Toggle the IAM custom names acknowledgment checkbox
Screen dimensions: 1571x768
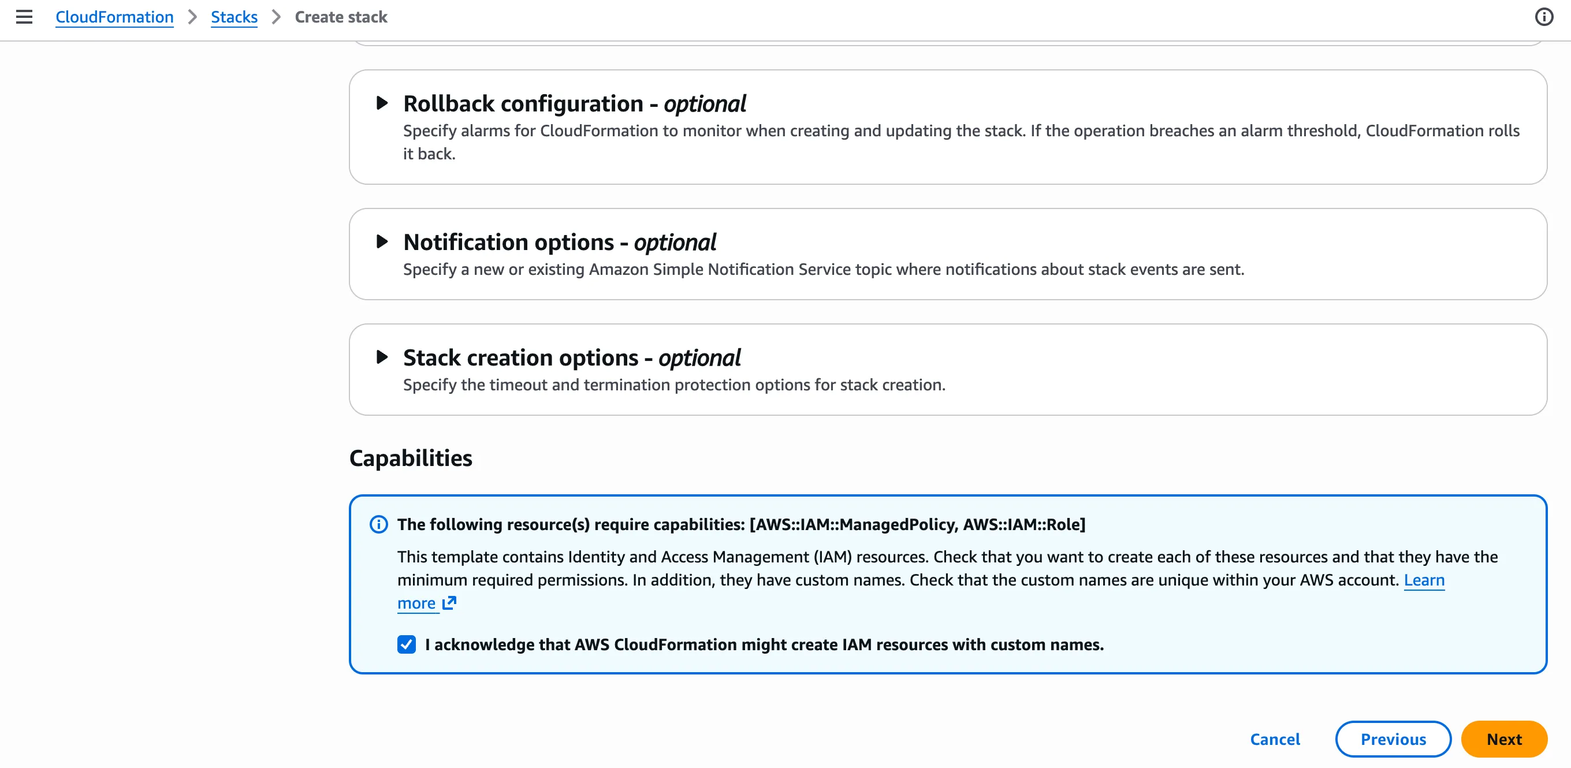407,644
